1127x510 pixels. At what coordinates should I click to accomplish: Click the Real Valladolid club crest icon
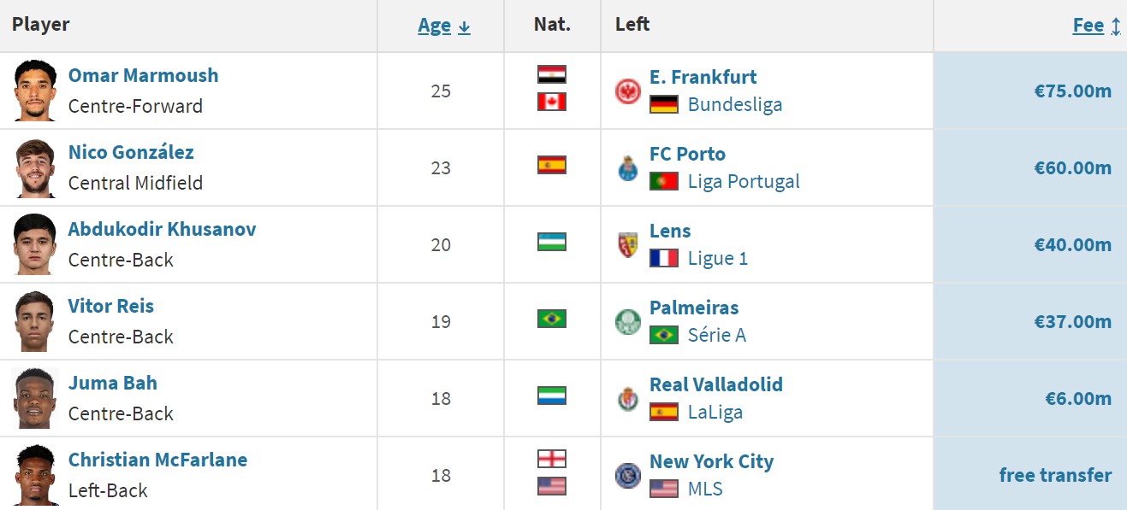tap(628, 399)
